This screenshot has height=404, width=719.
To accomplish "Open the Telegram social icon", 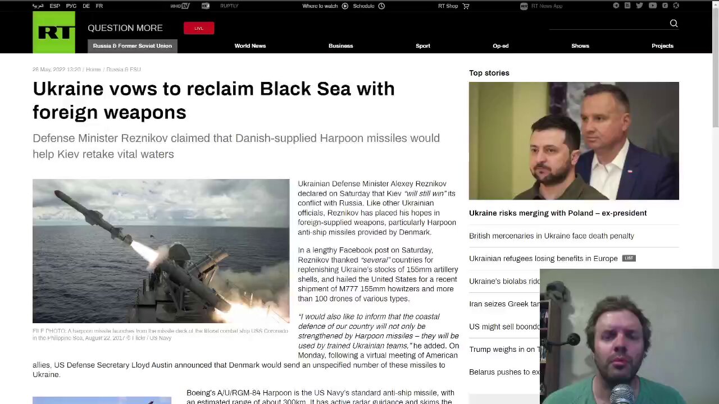I will [x=616, y=6].
